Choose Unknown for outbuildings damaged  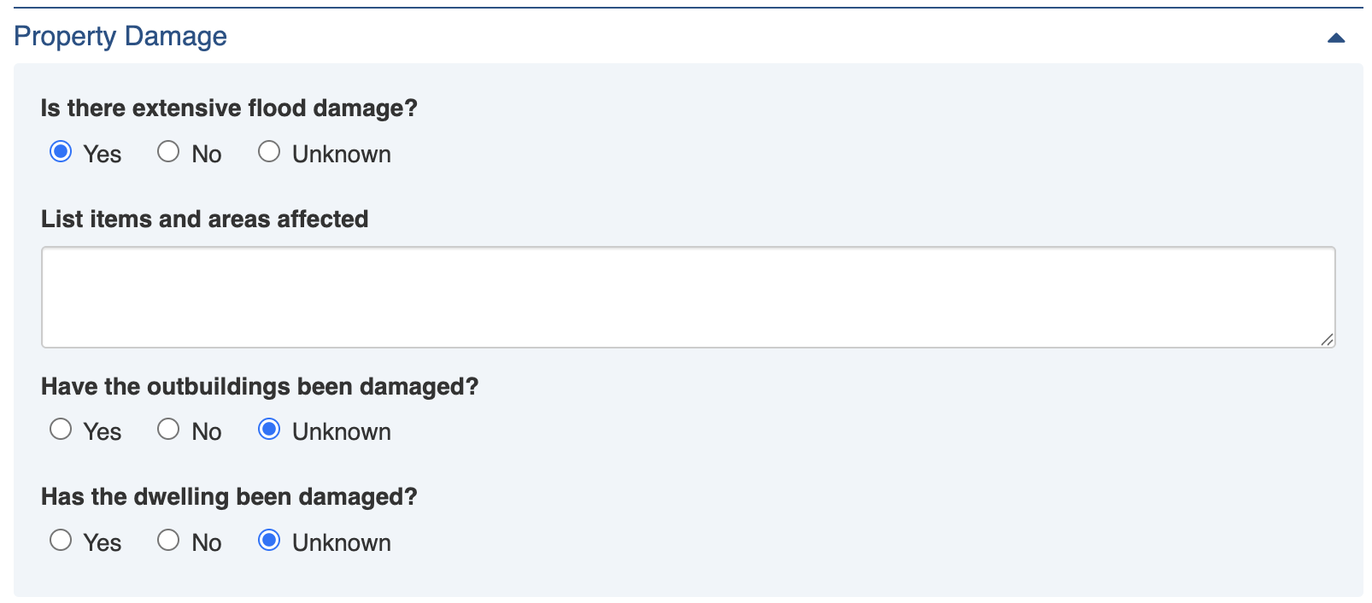pyautogui.click(x=269, y=429)
